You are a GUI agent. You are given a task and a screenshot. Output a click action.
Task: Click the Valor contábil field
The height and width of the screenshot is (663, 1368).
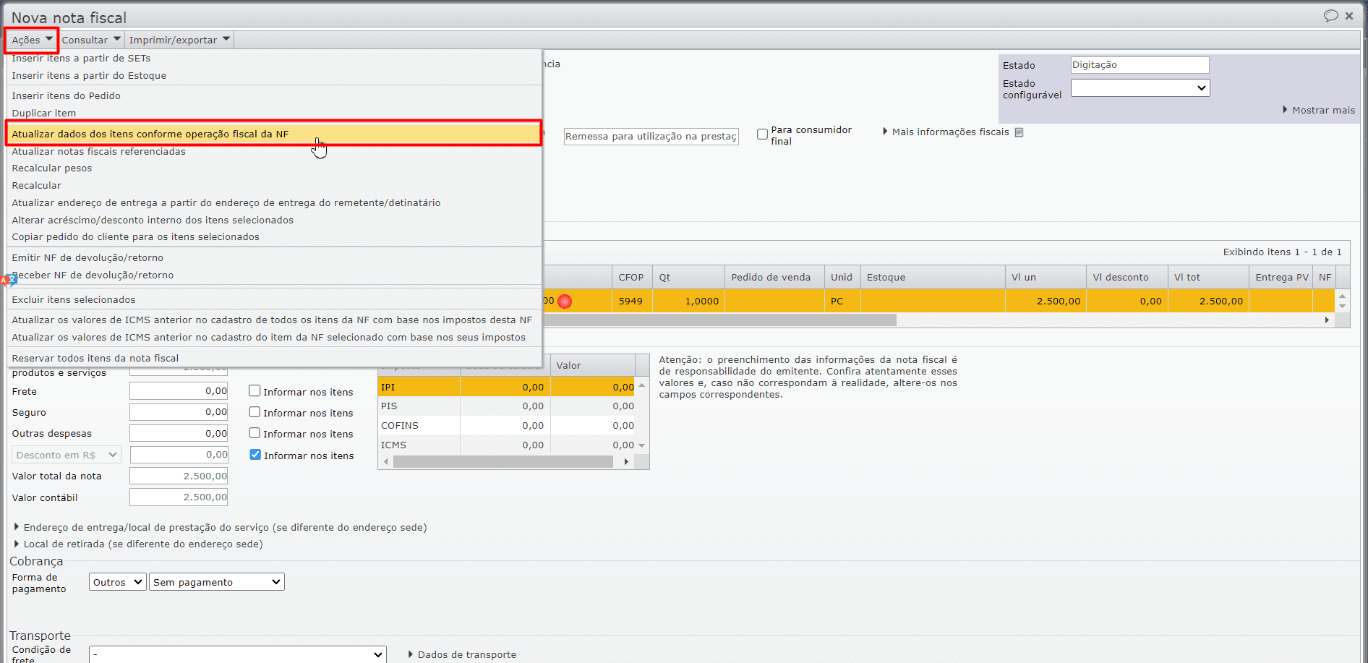[179, 497]
